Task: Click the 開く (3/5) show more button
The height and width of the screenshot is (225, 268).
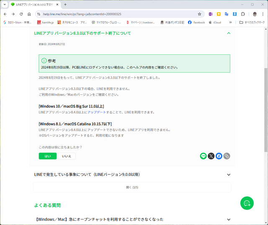Action: pyautogui.click(x=132, y=187)
